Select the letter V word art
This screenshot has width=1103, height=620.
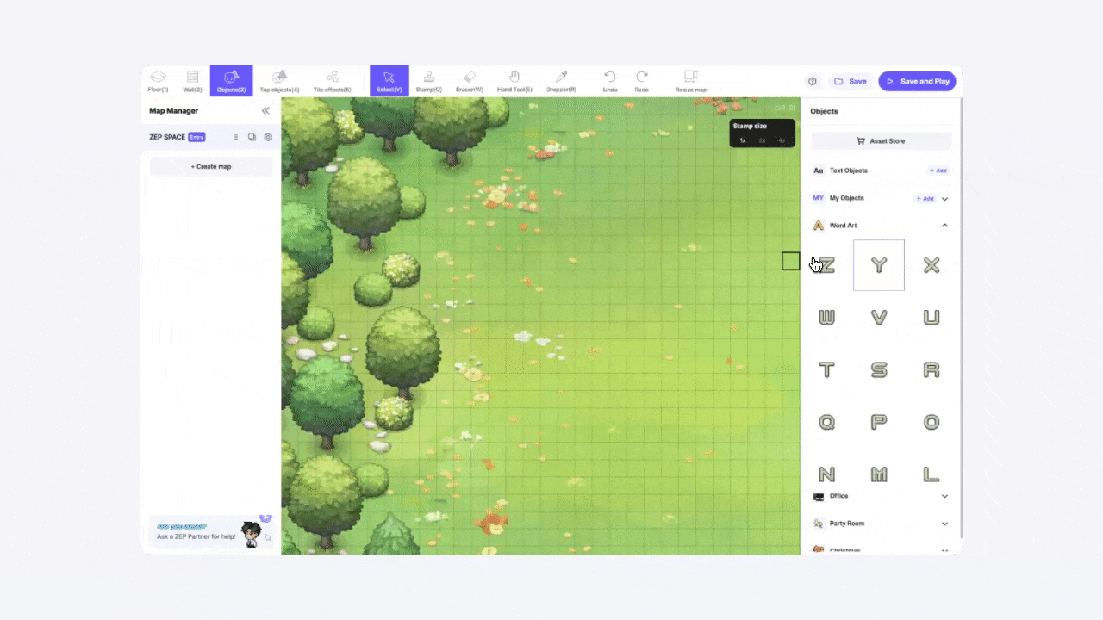click(879, 318)
